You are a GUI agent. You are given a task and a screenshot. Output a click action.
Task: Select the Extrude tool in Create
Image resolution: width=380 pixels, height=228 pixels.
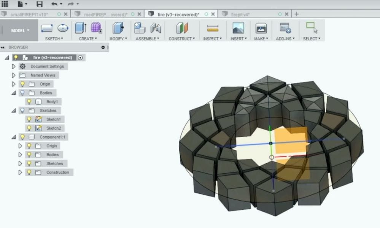[80, 28]
